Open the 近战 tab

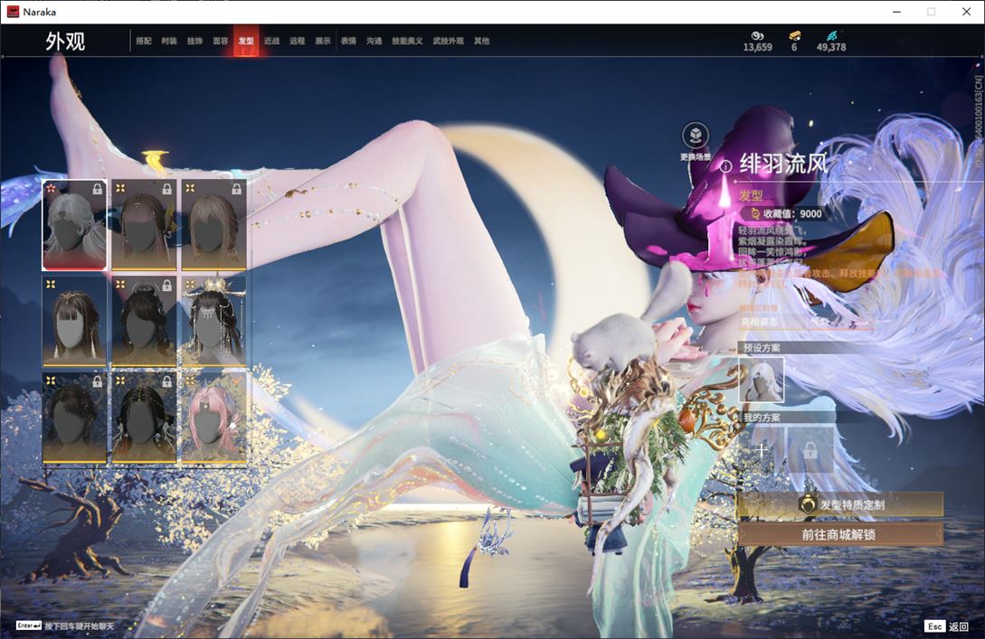(271, 41)
